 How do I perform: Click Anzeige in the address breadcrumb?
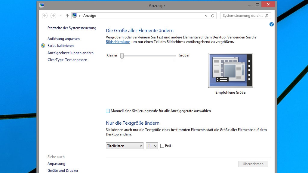point(90,16)
